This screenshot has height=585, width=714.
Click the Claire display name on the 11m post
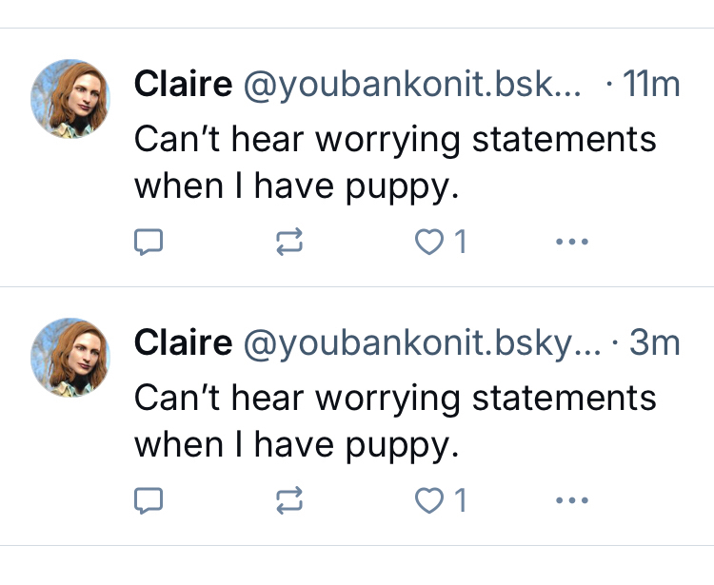pos(183,85)
